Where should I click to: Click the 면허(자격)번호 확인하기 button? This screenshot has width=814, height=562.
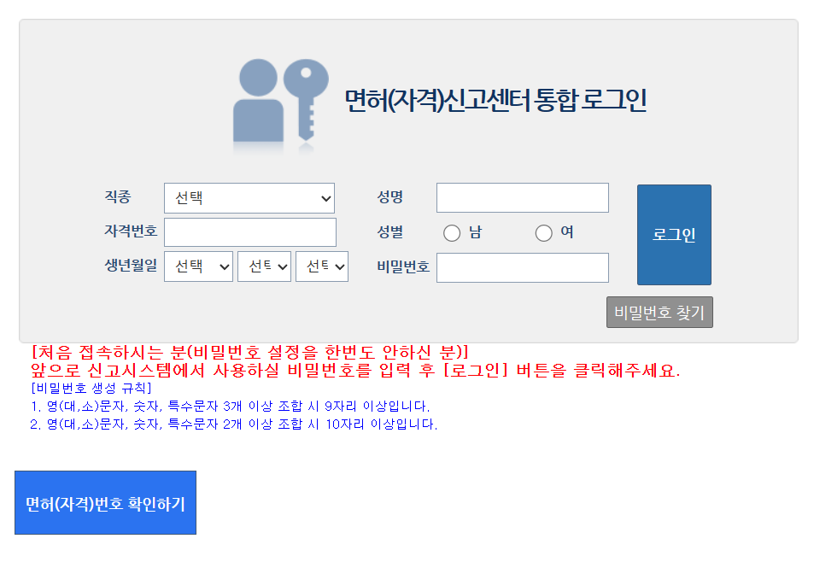click(x=105, y=502)
